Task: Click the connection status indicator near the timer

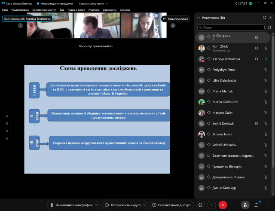Action: tap(251, 3)
